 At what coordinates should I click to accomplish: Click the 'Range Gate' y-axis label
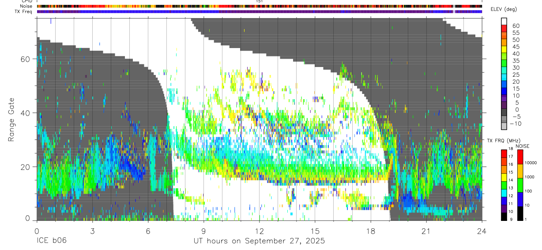pyautogui.click(x=11, y=119)
